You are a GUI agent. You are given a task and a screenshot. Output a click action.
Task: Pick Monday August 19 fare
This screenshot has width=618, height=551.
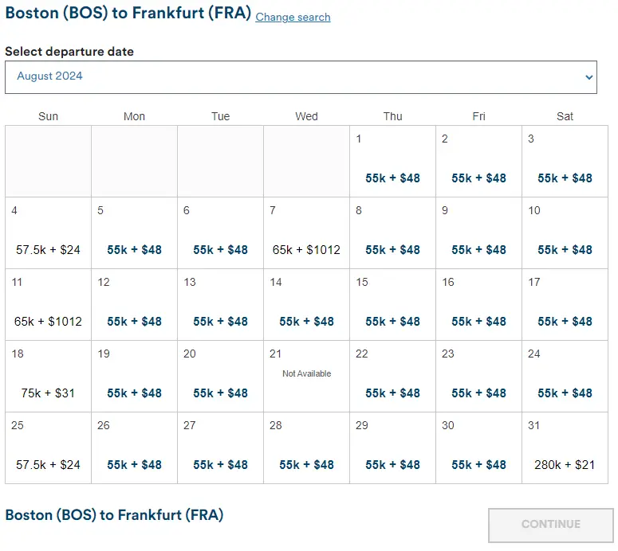click(x=134, y=393)
